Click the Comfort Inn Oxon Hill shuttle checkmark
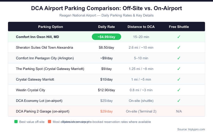213x133 pixels. click(179, 37)
